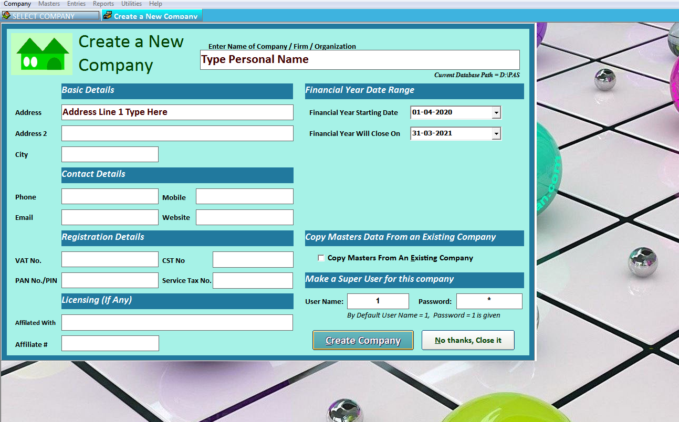
Task: Click the book icon on SELECT COMPANY tab
Action: pyautogui.click(x=7, y=16)
